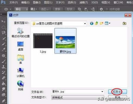Click the path alignment icon in options bar
133x104 pixels.
coord(86,9)
